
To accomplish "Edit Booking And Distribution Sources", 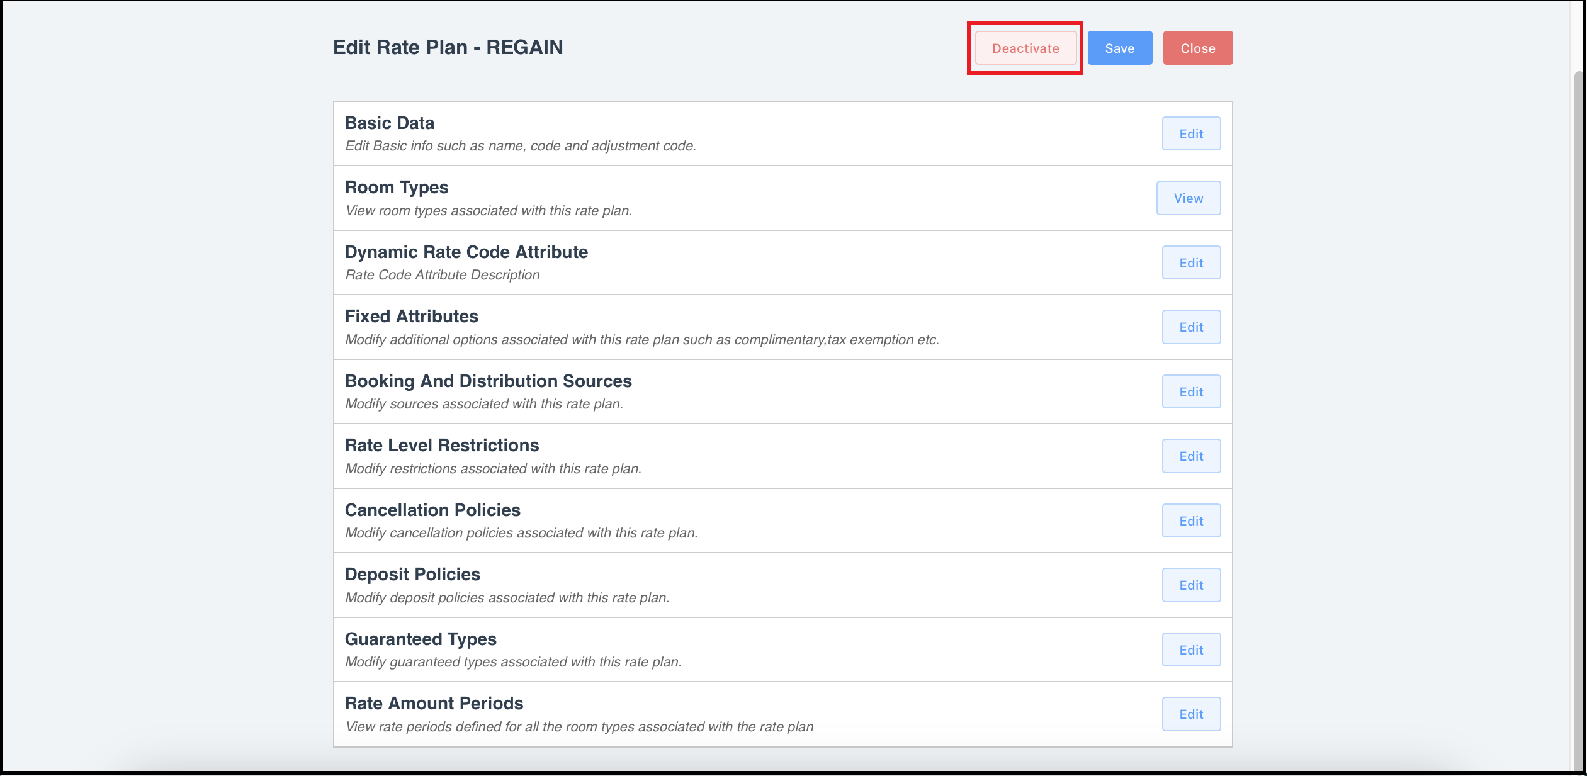I will click(1190, 391).
